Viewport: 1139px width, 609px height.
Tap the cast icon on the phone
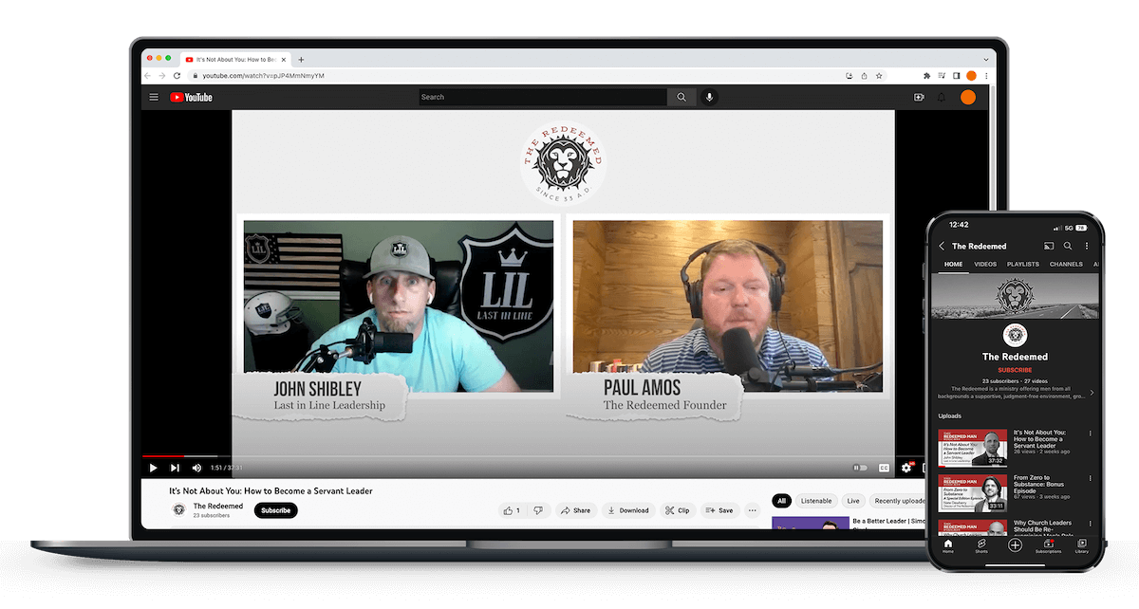1049,246
